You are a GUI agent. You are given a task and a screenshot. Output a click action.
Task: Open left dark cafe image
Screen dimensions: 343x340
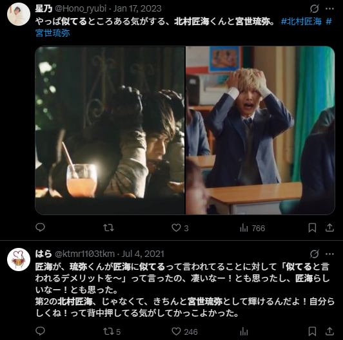(110, 130)
